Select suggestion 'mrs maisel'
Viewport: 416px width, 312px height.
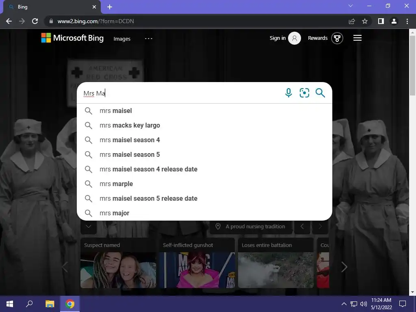coord(204,110)
